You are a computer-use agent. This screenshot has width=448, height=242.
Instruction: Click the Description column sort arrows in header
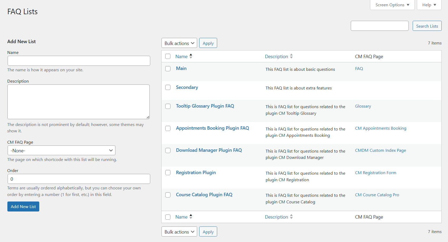coord(291,56)
